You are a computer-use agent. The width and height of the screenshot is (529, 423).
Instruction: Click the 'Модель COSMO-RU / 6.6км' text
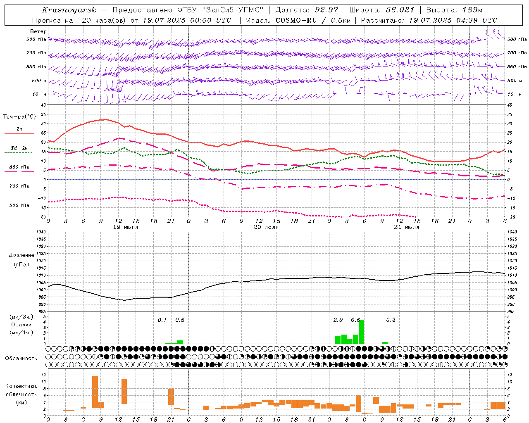[298, 20]
